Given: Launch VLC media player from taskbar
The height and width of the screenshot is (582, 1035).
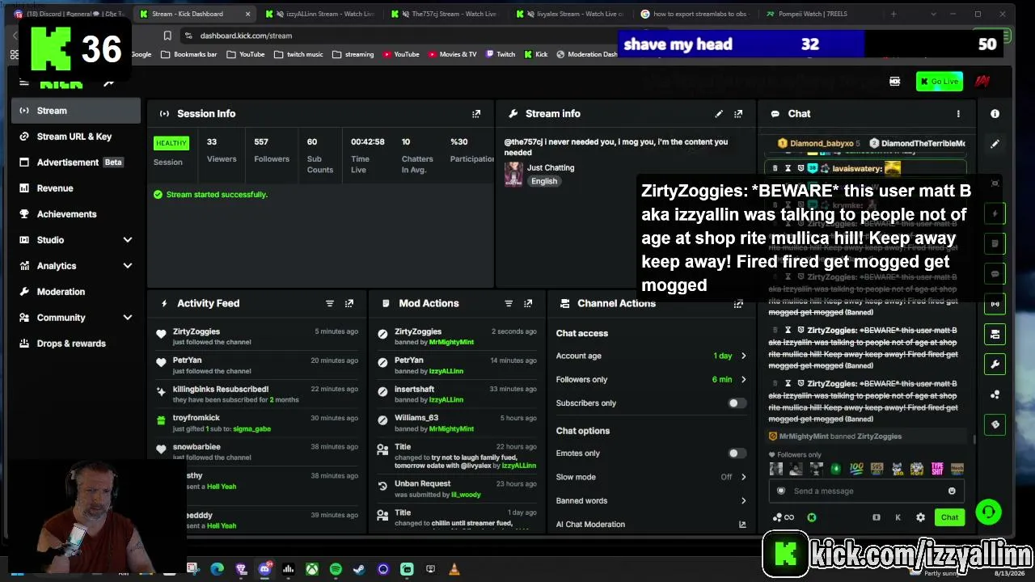Looking at the screenshot, I should (x=454, y=569).
